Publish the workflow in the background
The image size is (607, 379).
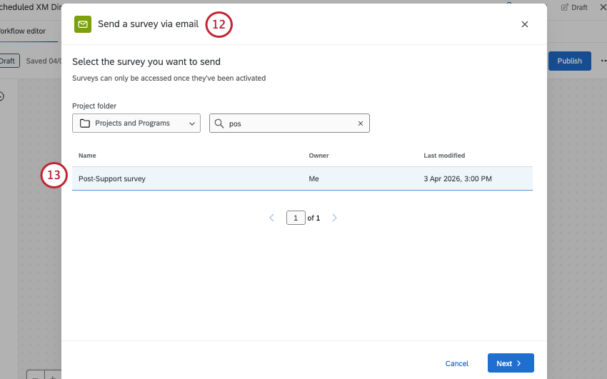569,61
